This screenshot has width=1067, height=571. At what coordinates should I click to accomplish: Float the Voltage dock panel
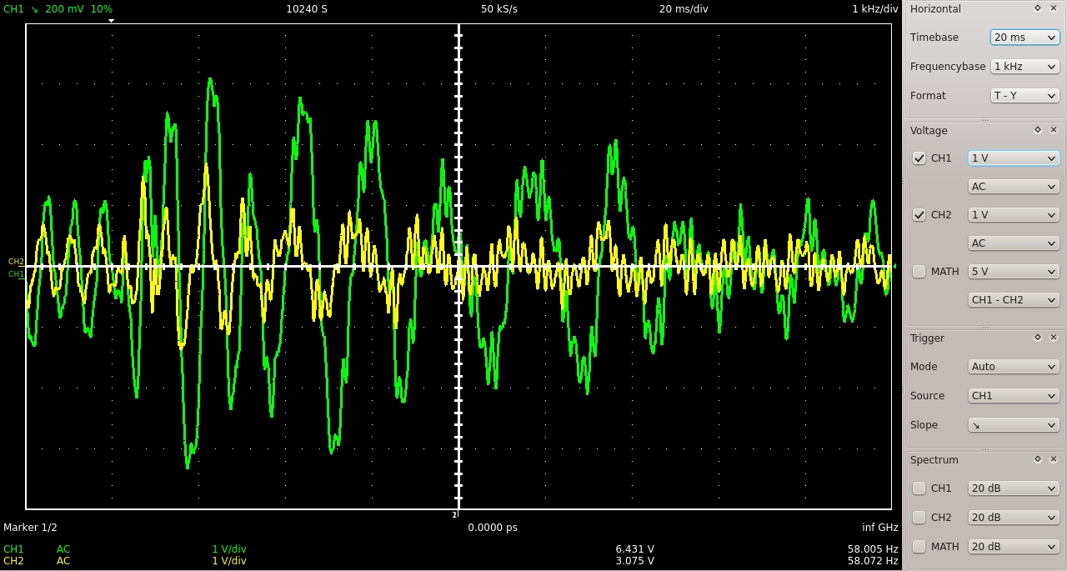pos(1038,130)
